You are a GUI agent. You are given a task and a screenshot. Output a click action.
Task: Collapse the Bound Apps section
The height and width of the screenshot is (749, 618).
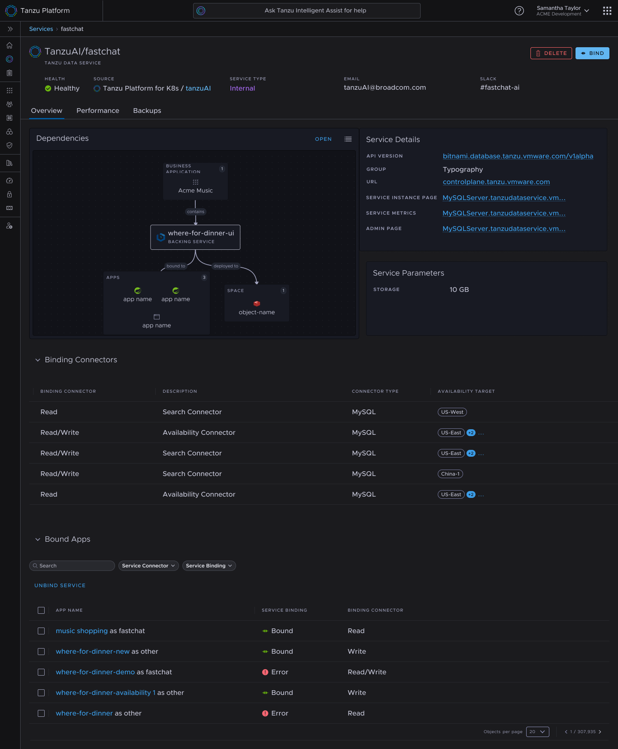[38, 540]
